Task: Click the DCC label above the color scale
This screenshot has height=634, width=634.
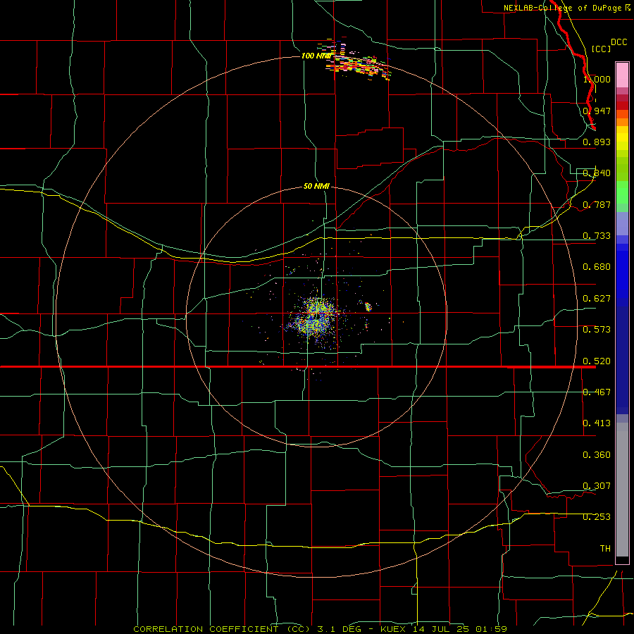Action: pyautogui.click(x=619, y=42)
